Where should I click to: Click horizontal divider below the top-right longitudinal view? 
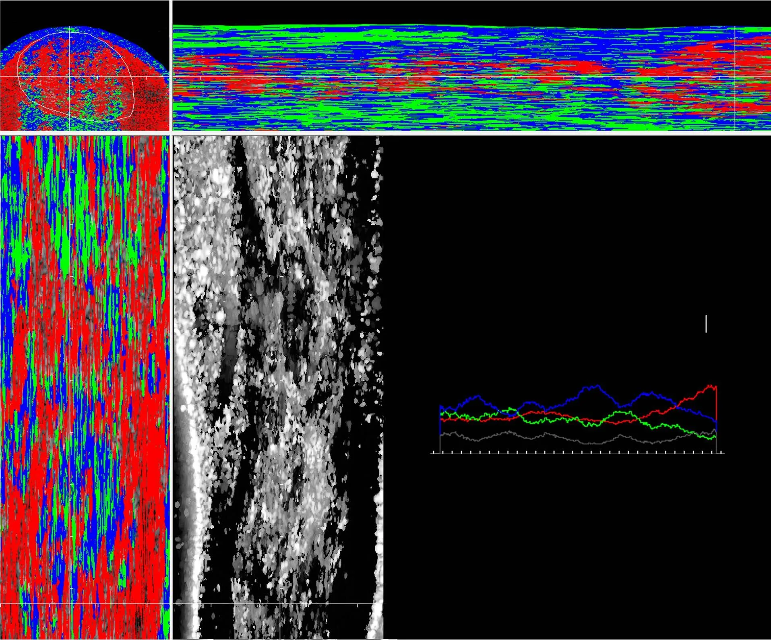(x=471, y=133)
